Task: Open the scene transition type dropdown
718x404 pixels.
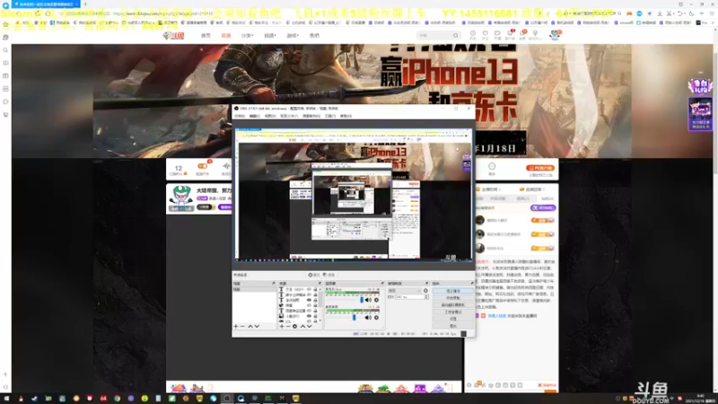Action: pyautogui.click(x=405, y=291)
